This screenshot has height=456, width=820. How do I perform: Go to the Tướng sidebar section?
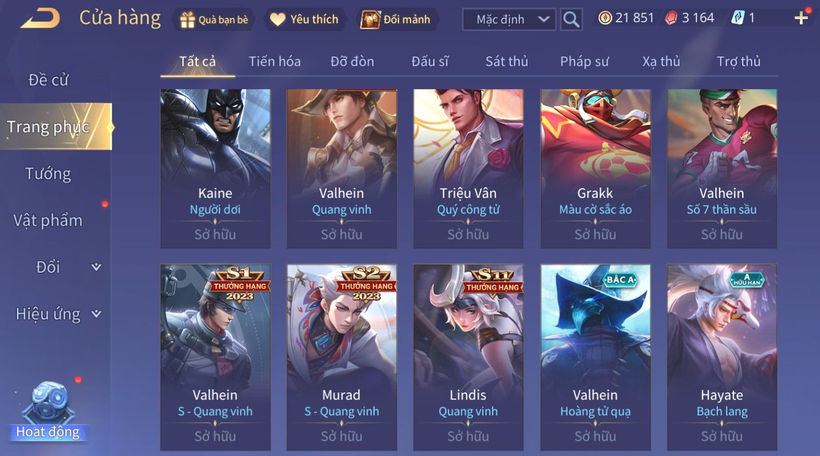click(48, 174)
